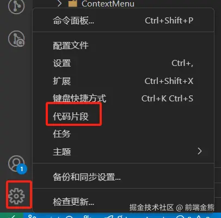Open 备份和同步设置... menu entry
The height and width of the screenshot is (218, 221).
pos(124,177)
